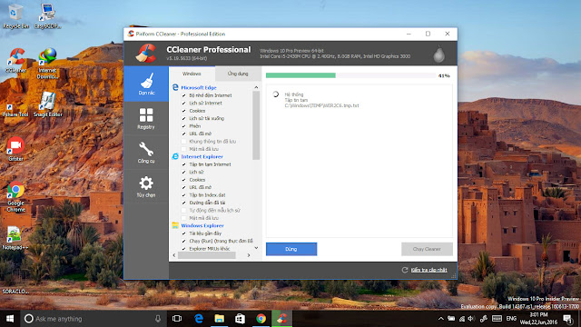Screen dimensions: 581x327
Task: Open Windows Store from taskbar
Action: 240,319
